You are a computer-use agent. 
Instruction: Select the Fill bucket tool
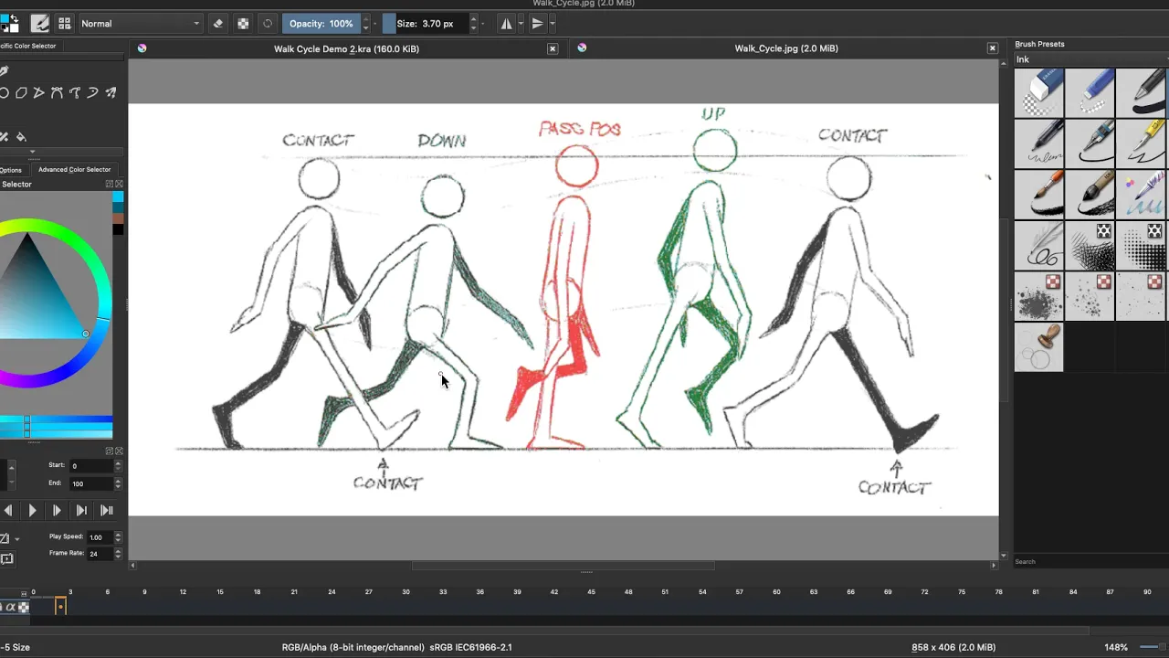point(21,137)
